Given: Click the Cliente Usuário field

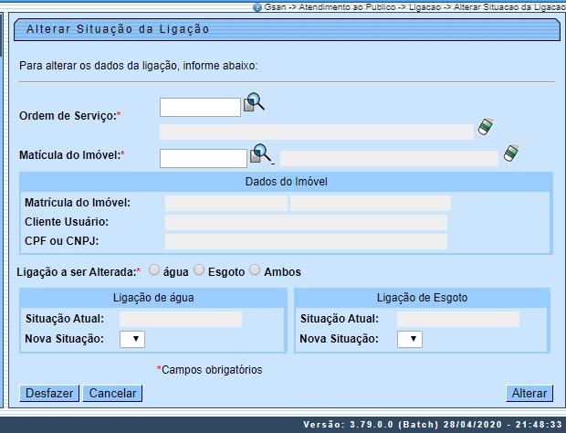Looking at the screenshot, I should pos(306,222).
